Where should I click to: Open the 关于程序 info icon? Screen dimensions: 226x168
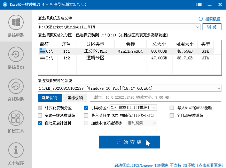[x=16, y=150]
